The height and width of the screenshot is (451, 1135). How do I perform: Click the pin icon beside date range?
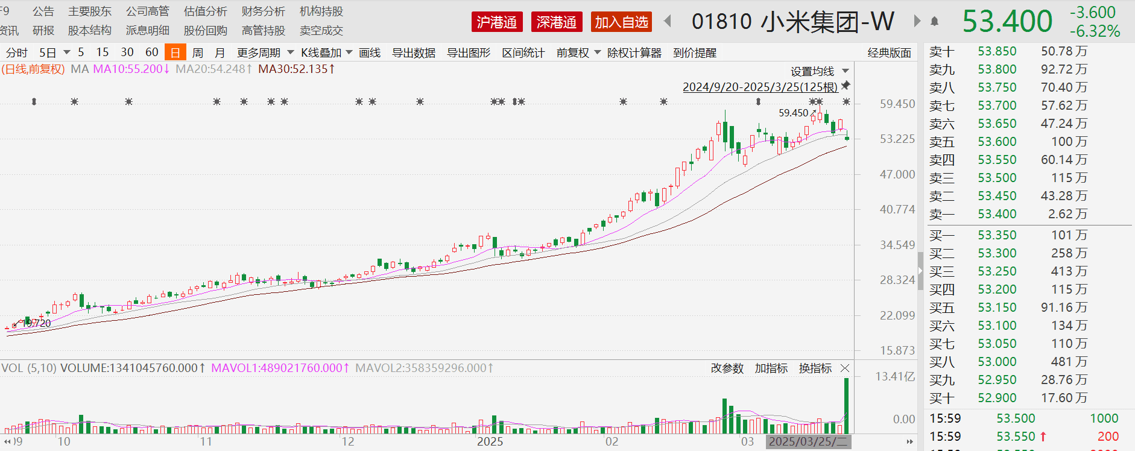coord(846,86)
